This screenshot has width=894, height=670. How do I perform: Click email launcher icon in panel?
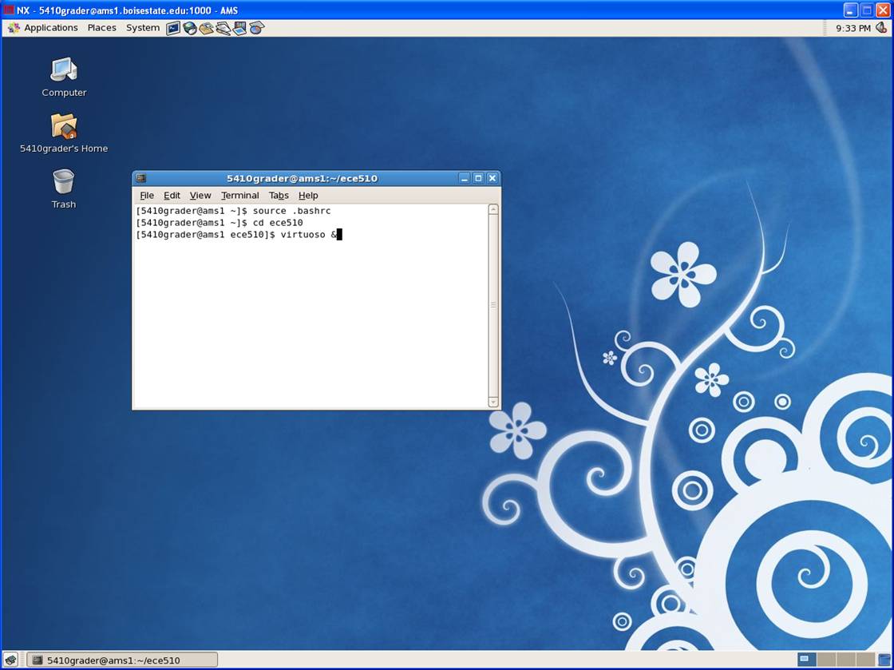(207, 28)
